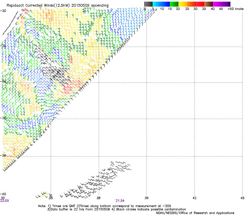Click the legend label '45'
Viewport: 245px width, 215px height.
221,9
